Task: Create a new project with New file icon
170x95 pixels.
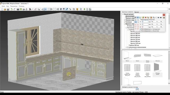Action: 2,9
